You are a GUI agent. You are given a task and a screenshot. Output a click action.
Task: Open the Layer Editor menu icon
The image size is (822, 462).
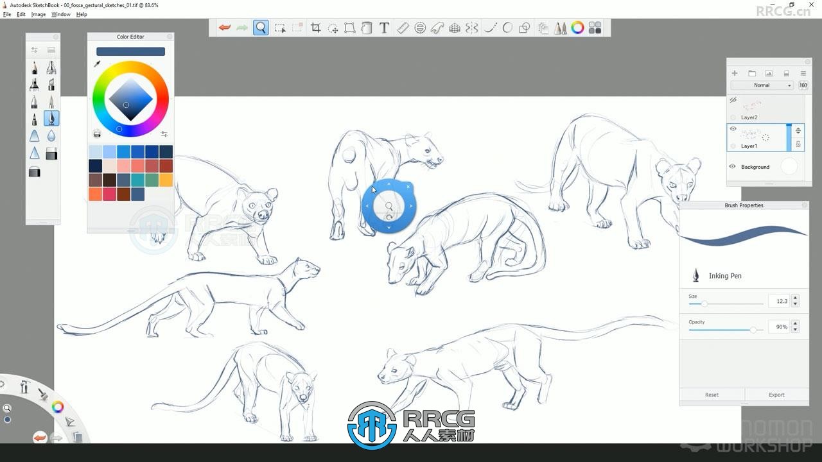pos(803,74)
